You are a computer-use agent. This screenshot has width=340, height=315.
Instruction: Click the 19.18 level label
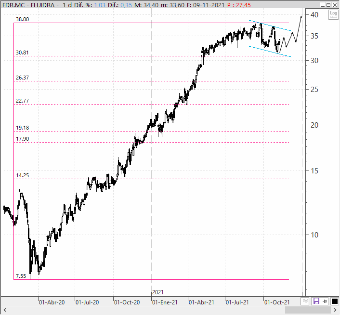click(22, 128)
